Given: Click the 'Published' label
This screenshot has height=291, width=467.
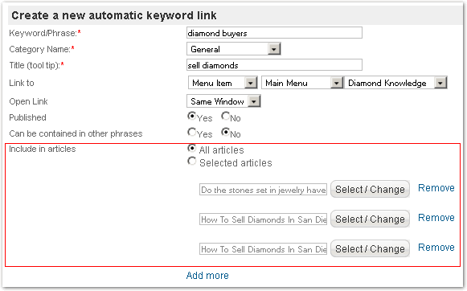Looking at the screenshot, I should click(x=27, y=117).
